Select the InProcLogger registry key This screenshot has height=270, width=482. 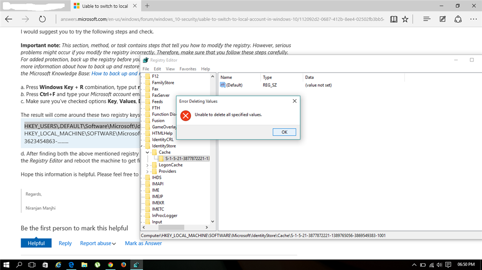pos(164,216)
